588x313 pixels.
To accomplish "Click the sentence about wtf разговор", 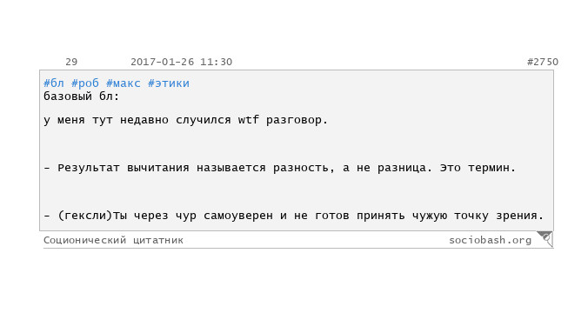I will [185, 120].
